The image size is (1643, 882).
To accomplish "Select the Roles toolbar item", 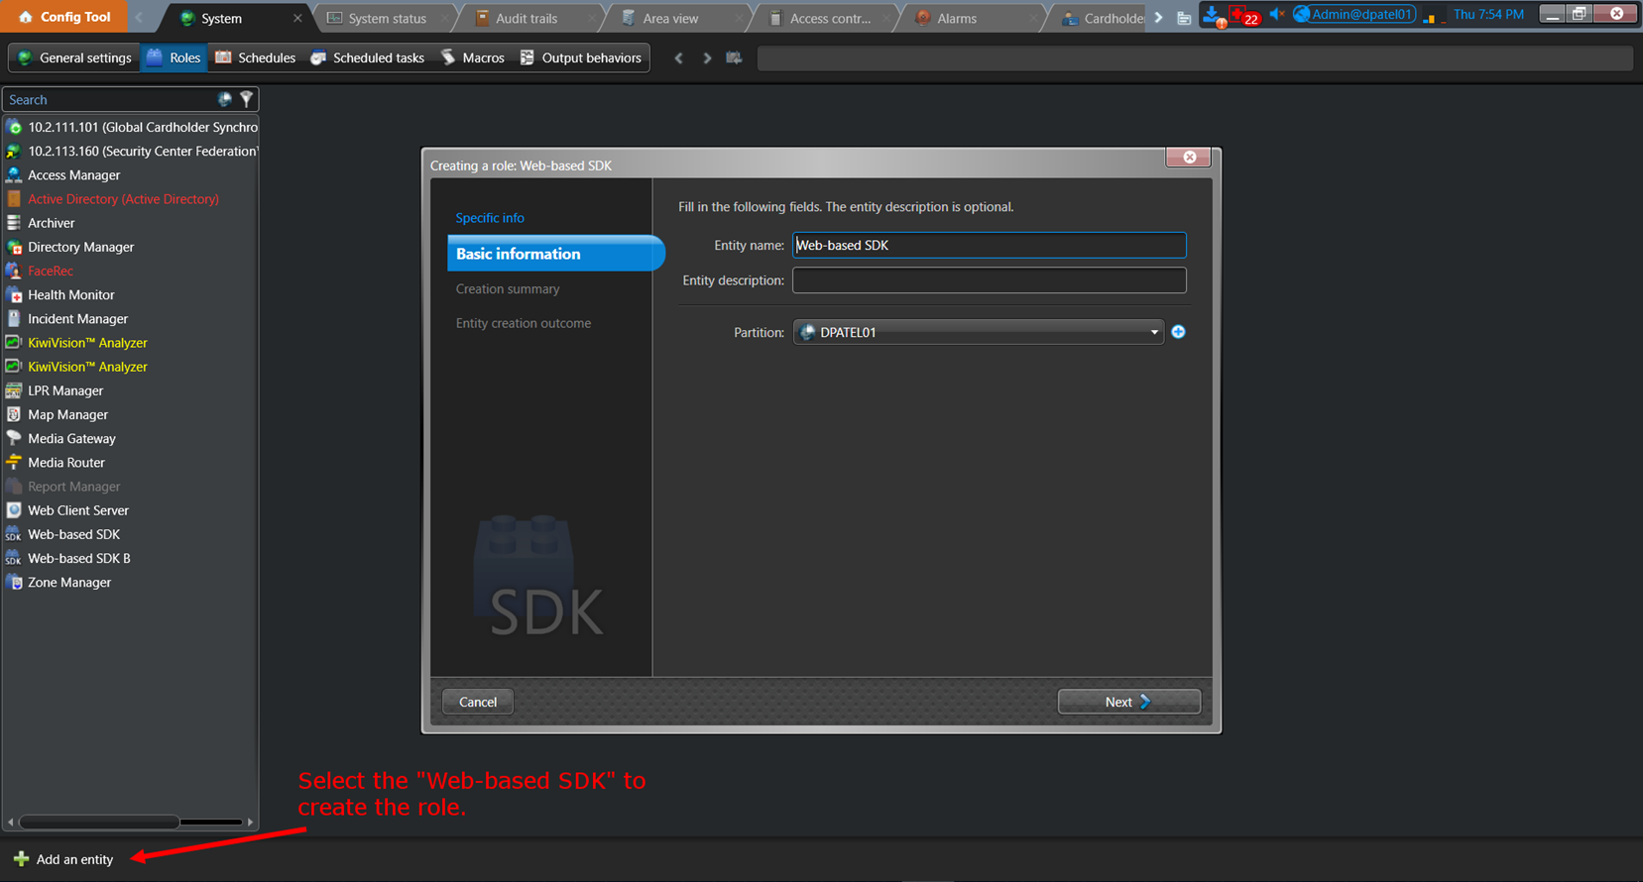I will click(x=175, y=57).
